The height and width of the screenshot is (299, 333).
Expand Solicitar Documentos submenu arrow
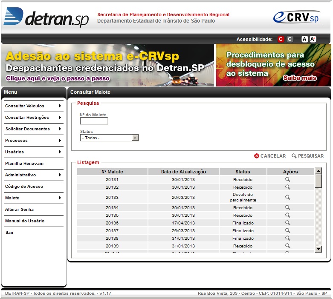(60, 129)
